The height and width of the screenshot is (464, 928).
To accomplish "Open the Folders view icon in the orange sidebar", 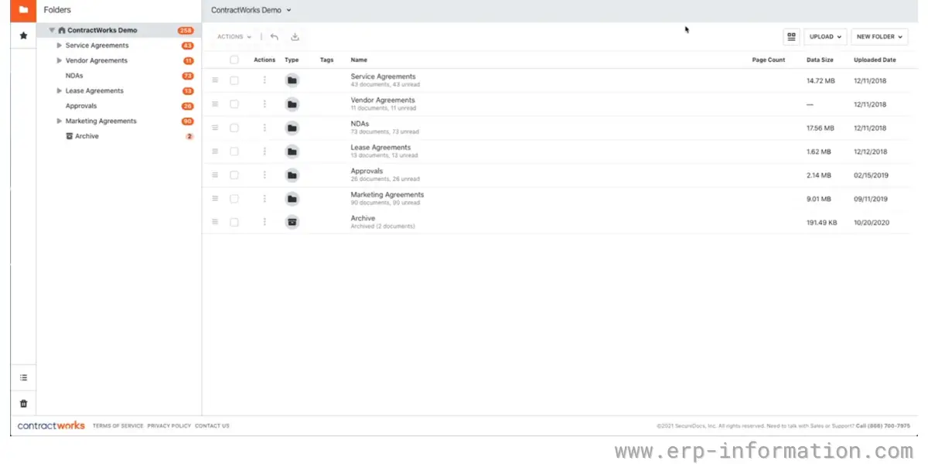I will pyautogui.click(x=23, y=10).
